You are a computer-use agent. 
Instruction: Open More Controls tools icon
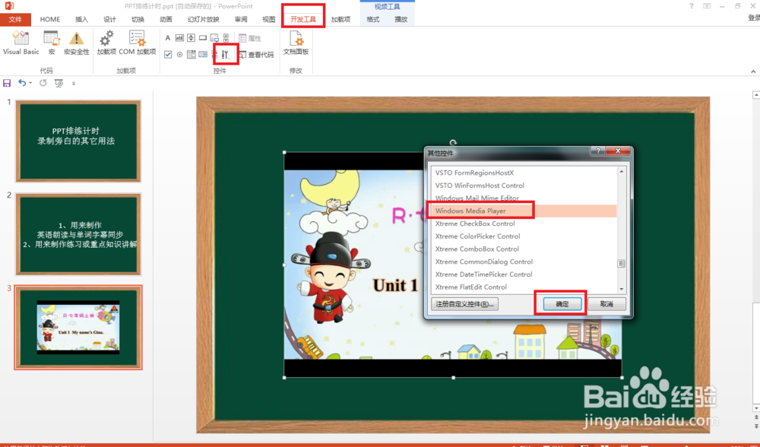tap(226, 54)
